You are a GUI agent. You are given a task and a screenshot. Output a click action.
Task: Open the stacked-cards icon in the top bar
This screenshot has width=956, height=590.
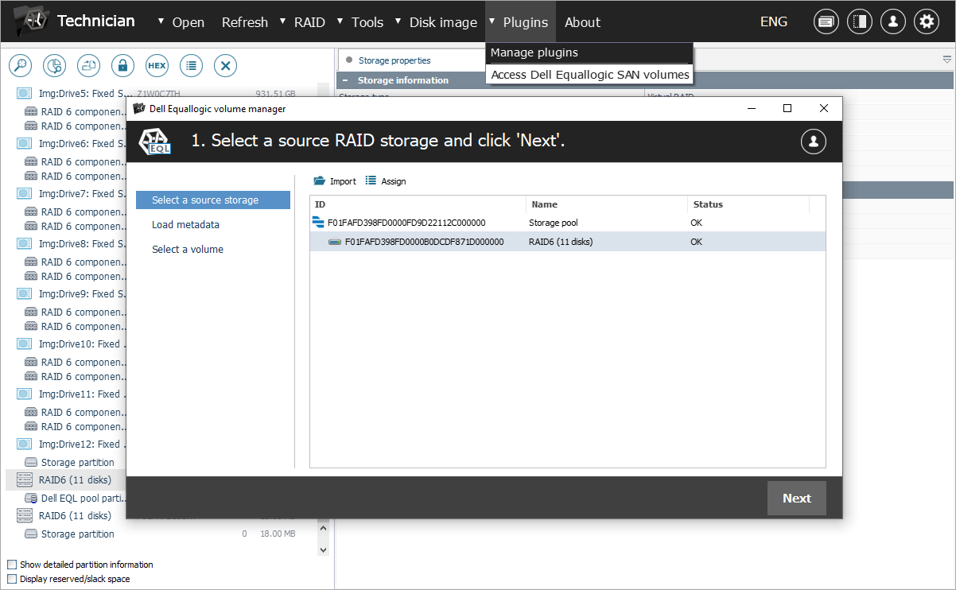click(x=826, y=22)
